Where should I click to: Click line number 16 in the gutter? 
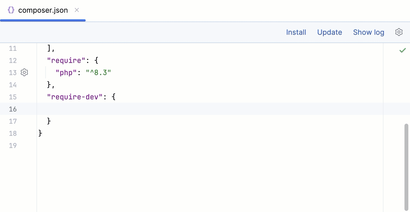[x=13, y=109]
